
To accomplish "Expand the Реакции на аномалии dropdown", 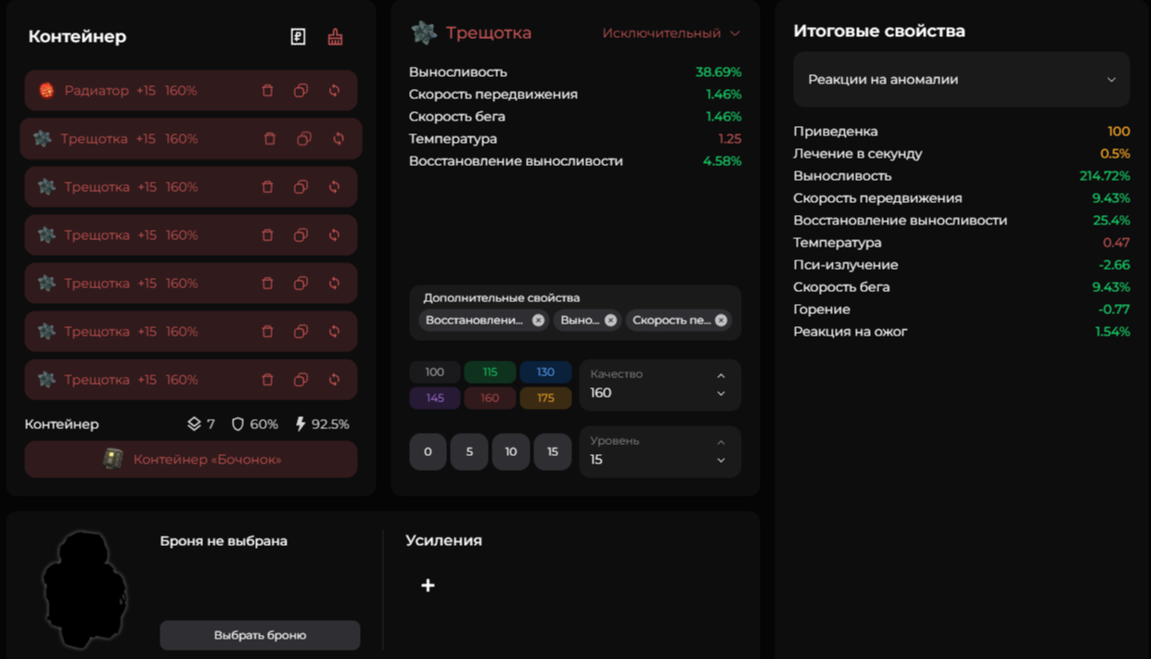I will pos(961,80).
